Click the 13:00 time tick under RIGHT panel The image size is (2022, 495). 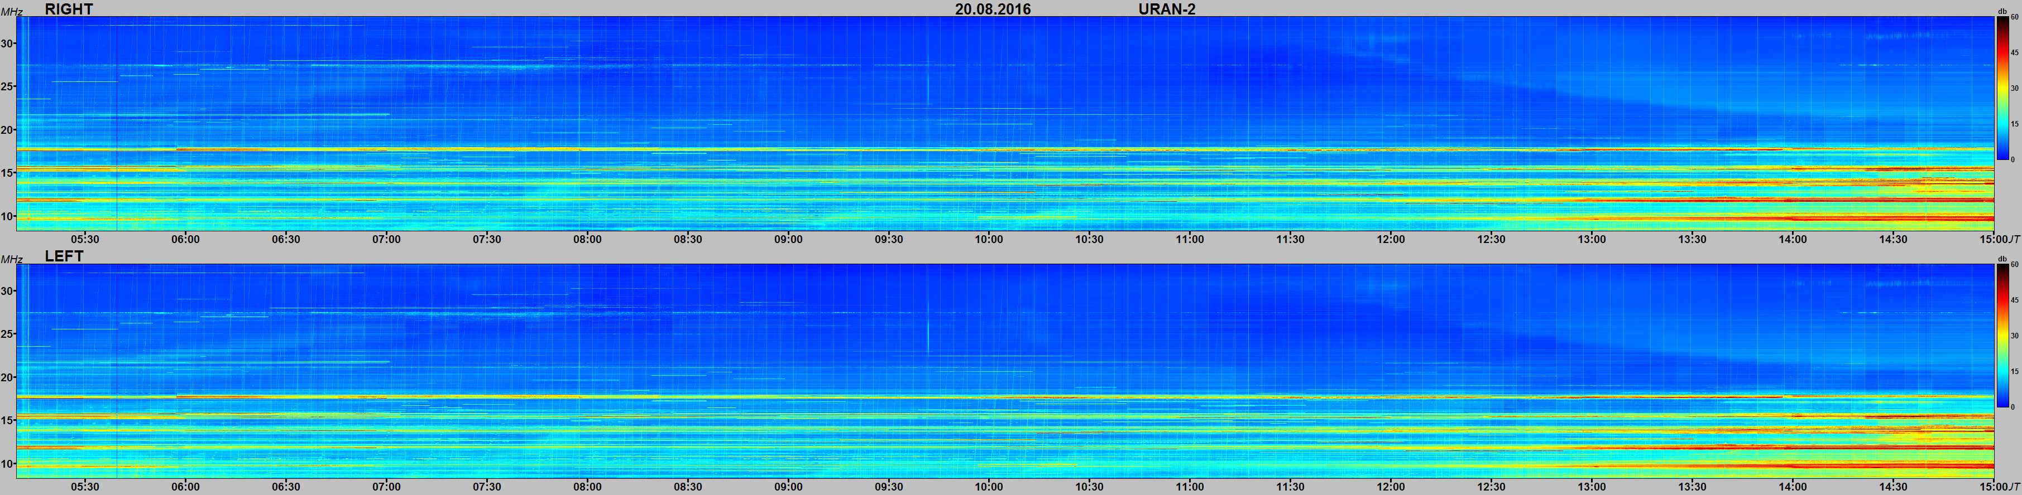1592,239
